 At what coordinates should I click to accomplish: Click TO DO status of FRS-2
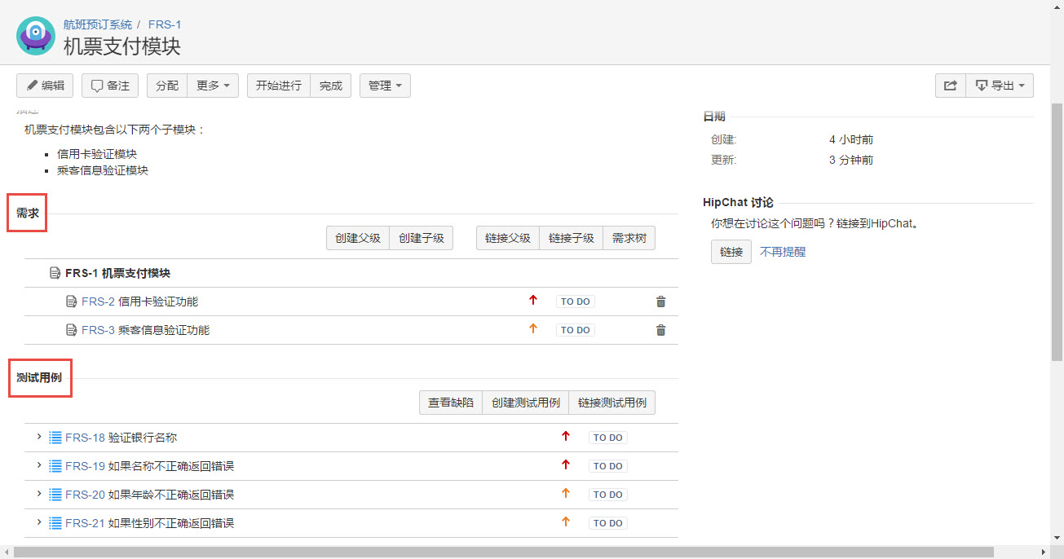pyautogui.click(x=576, y=302)
